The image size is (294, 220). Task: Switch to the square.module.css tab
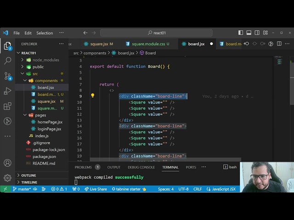[148, 44]
